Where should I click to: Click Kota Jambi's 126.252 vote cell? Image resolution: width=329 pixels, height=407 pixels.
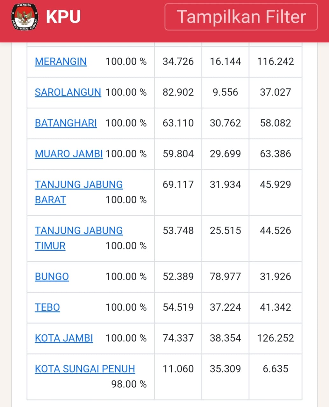click(x=275, y=338)
